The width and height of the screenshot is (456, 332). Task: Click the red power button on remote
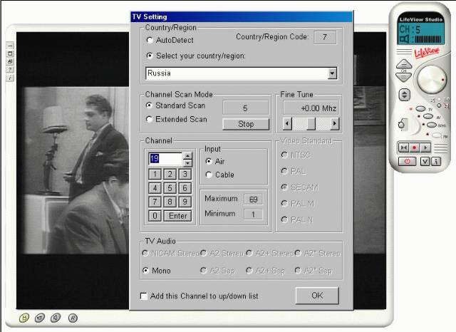coord(407,161)
